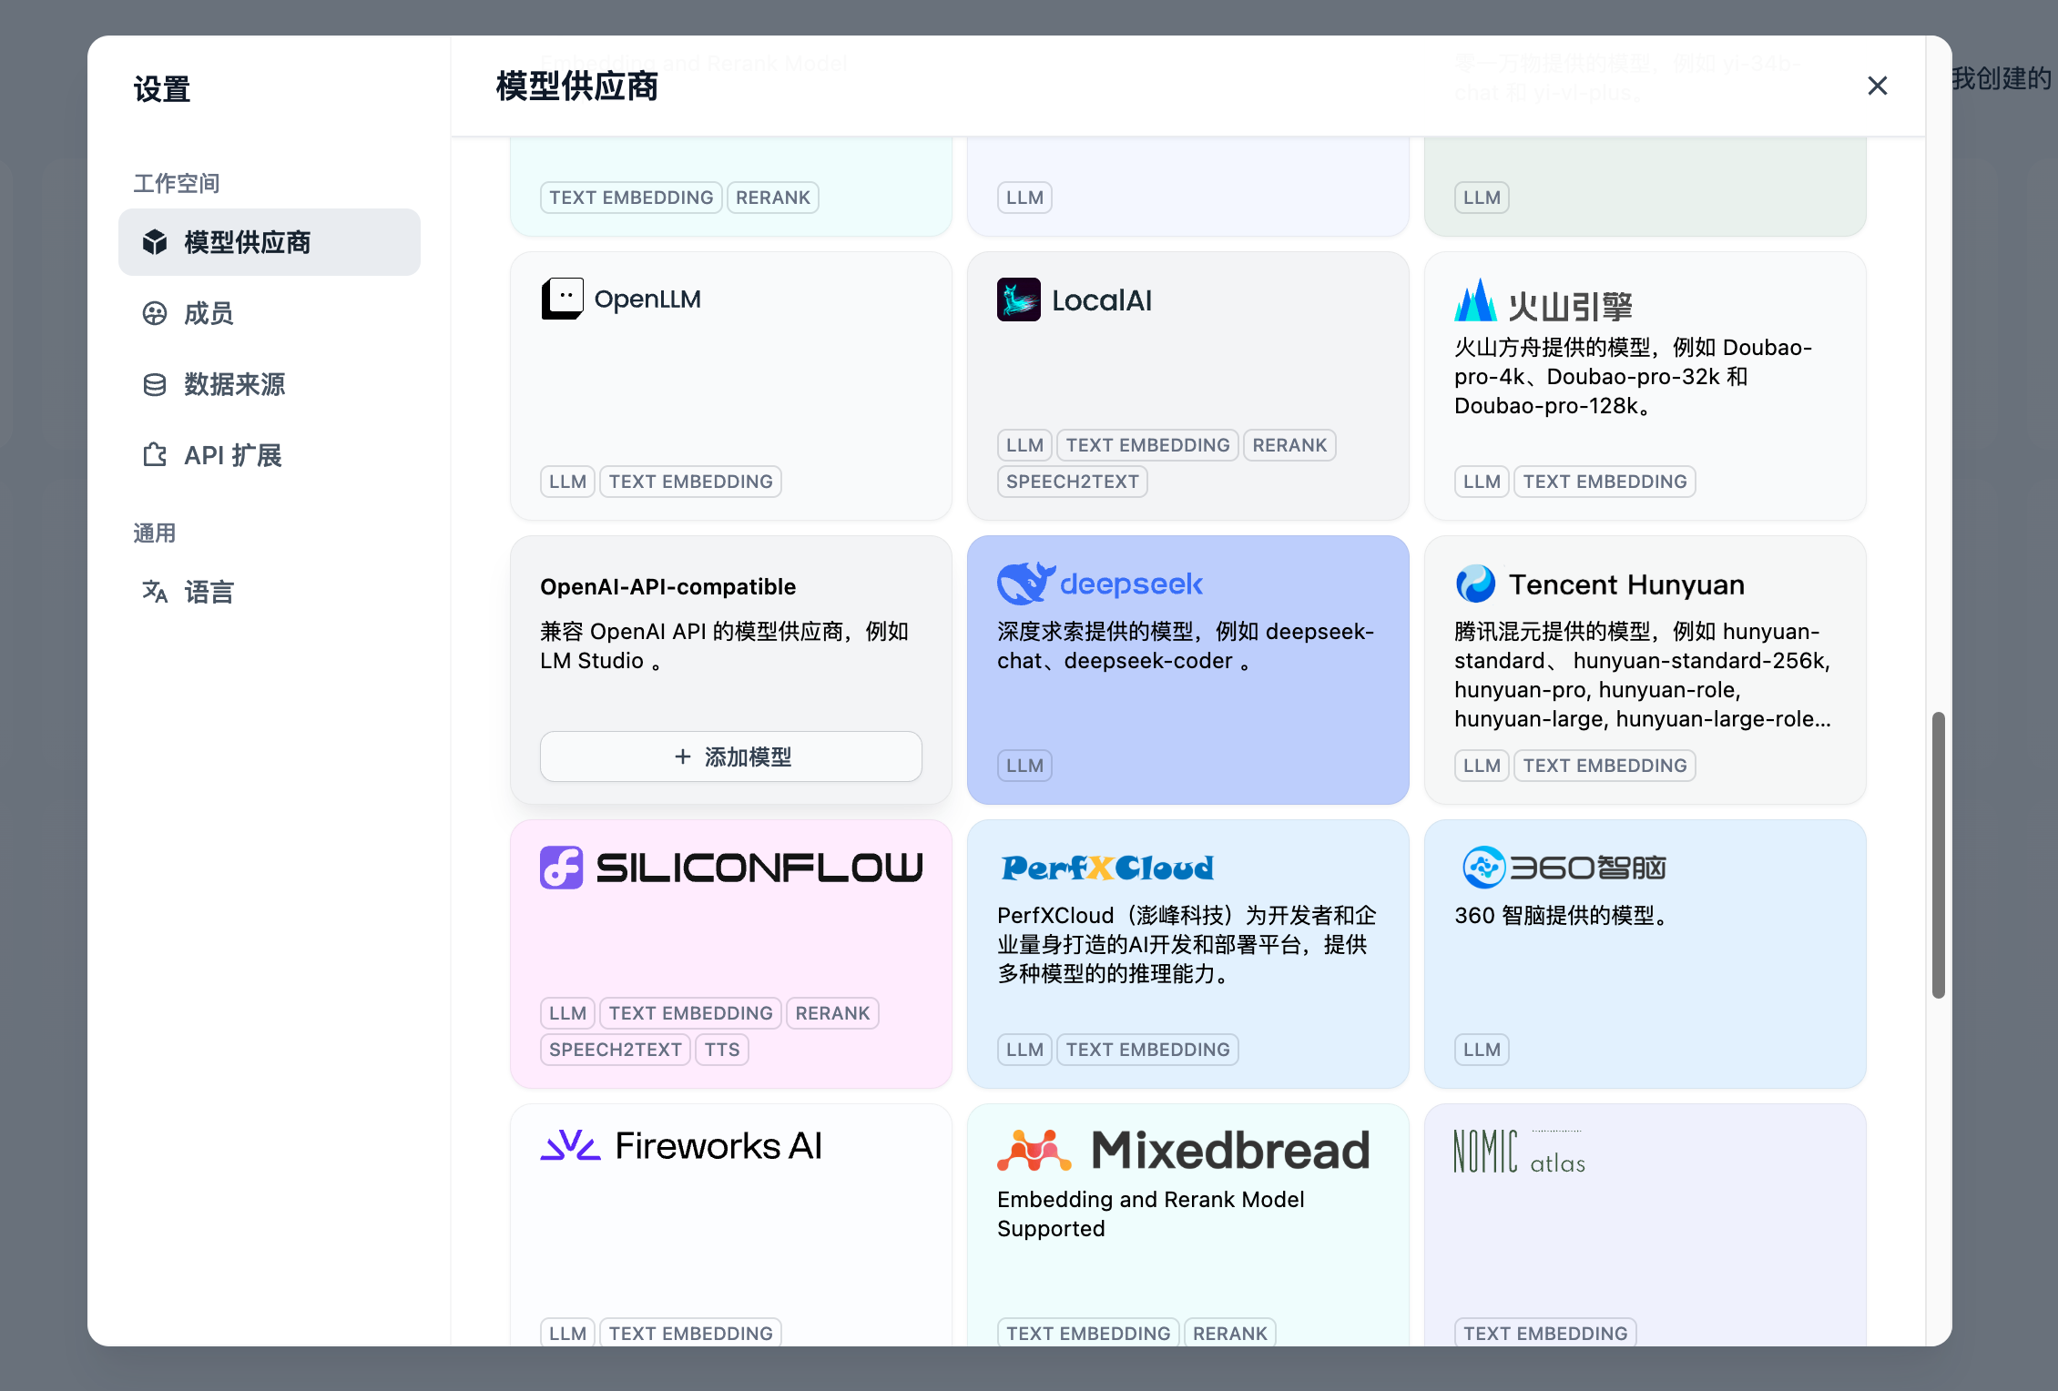Click the PerfXCloud 澎峰科技 description
The height and width of the screenshot is (1391, 2058).
click(x=1187, y=945)
